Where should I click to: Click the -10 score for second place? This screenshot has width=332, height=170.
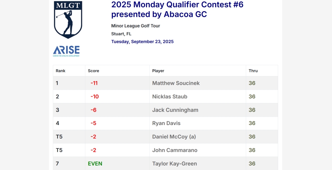point(95,97)
